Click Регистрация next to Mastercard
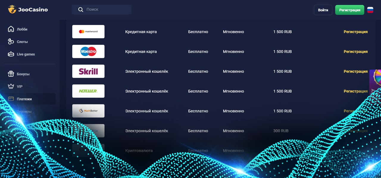 (355, 31)
